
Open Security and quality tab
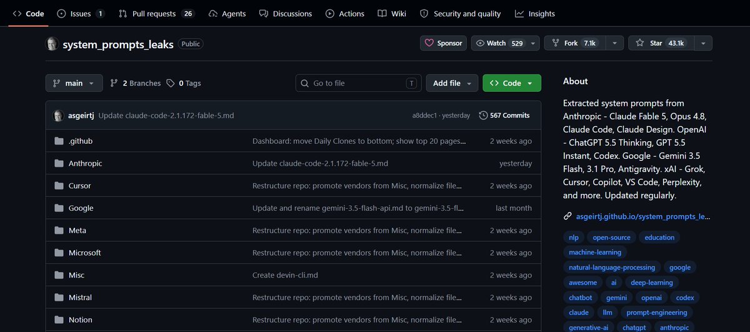click(460, 13)
